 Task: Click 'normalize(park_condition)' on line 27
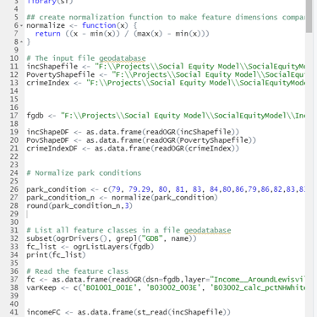165,198
